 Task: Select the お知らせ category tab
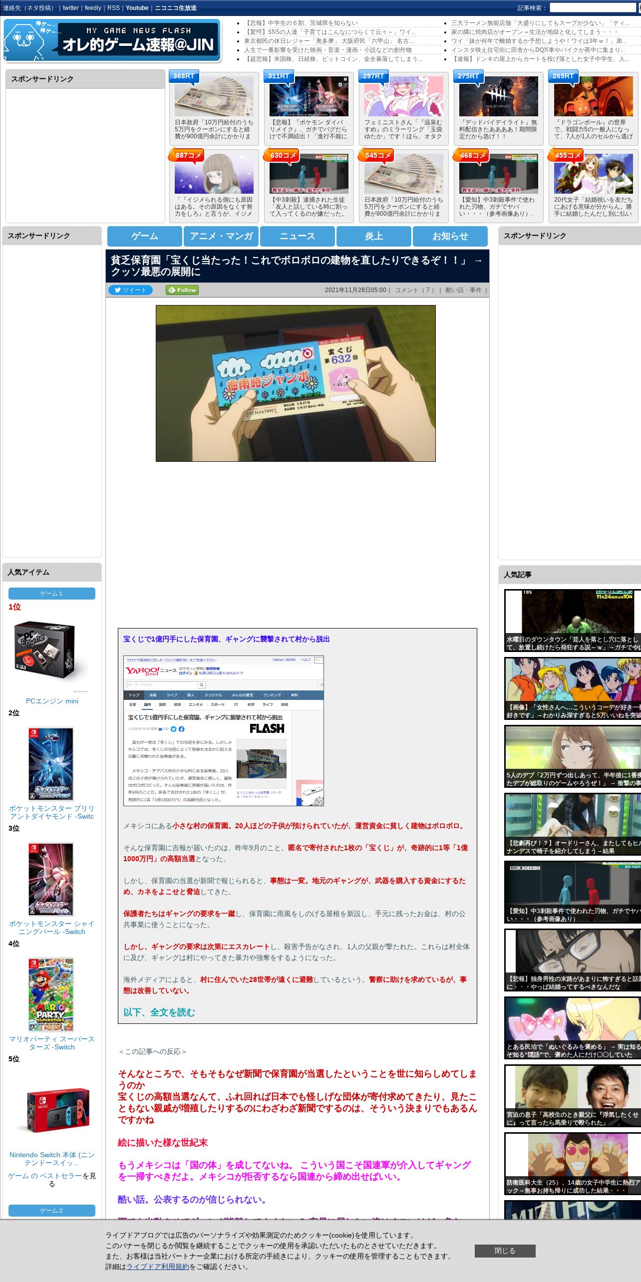click(450, 236)
